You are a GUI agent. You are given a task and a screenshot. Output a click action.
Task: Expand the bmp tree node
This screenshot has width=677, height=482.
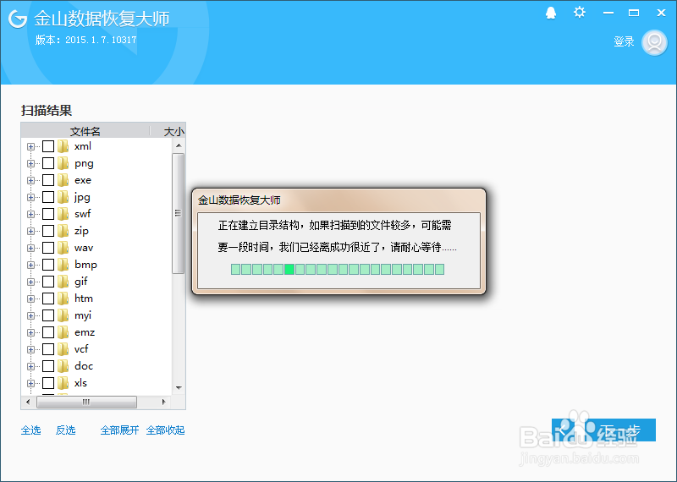point(30,265)
